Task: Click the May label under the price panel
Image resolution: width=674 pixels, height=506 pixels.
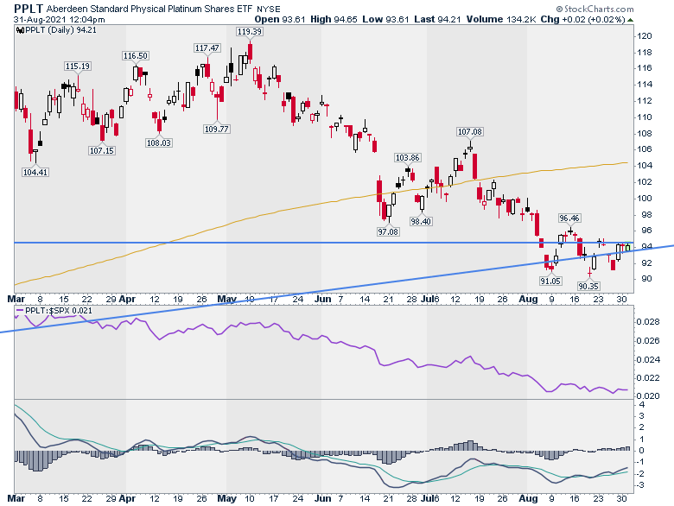Action: coord(226,299)
